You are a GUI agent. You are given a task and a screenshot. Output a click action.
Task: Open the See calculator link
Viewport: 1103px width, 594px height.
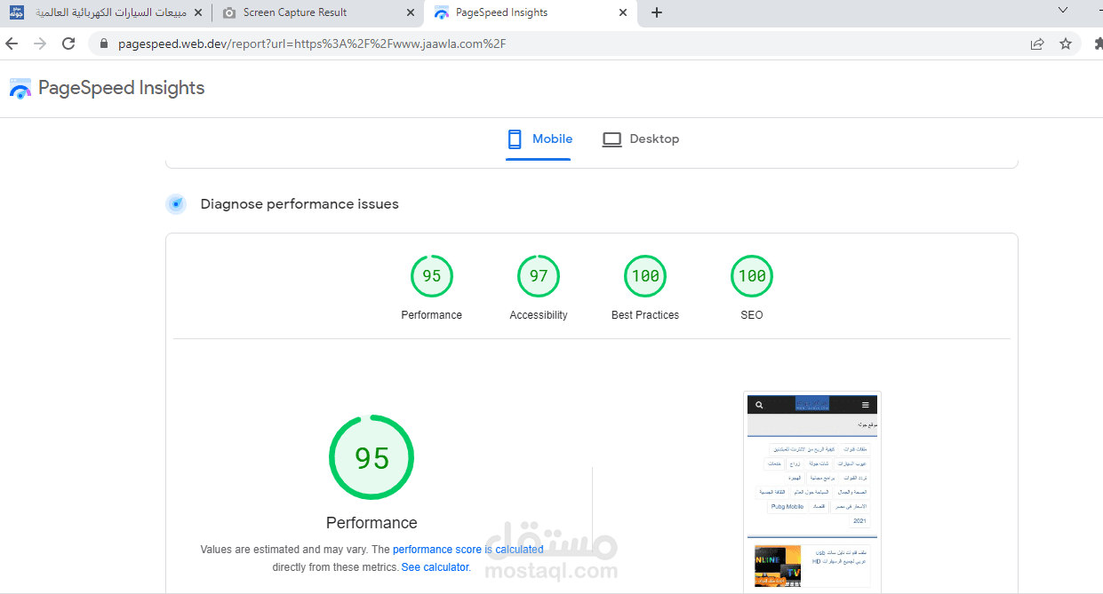pos(435,567)
